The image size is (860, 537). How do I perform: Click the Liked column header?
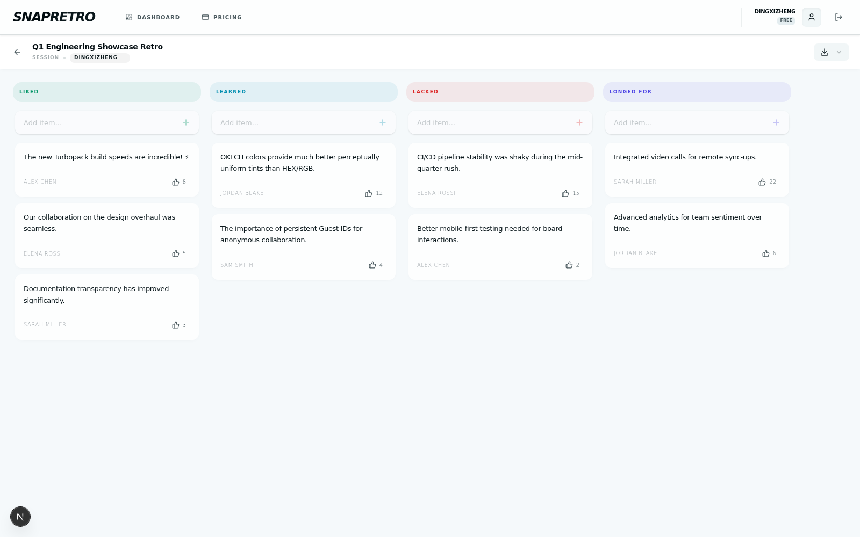click(x=107, y=92)
